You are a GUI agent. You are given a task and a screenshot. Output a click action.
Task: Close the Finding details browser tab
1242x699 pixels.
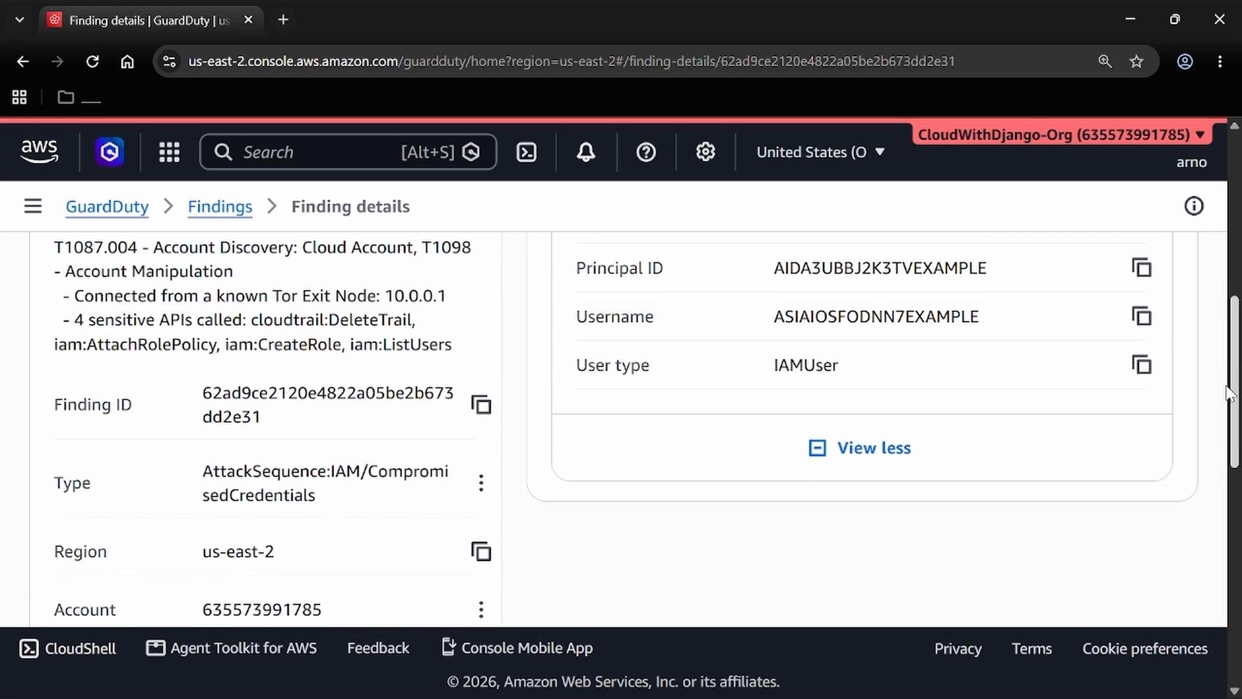pos(248,20)
